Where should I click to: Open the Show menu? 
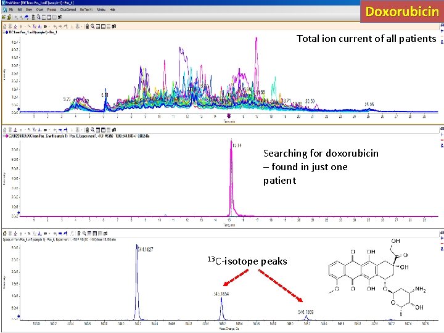[29, 10]
